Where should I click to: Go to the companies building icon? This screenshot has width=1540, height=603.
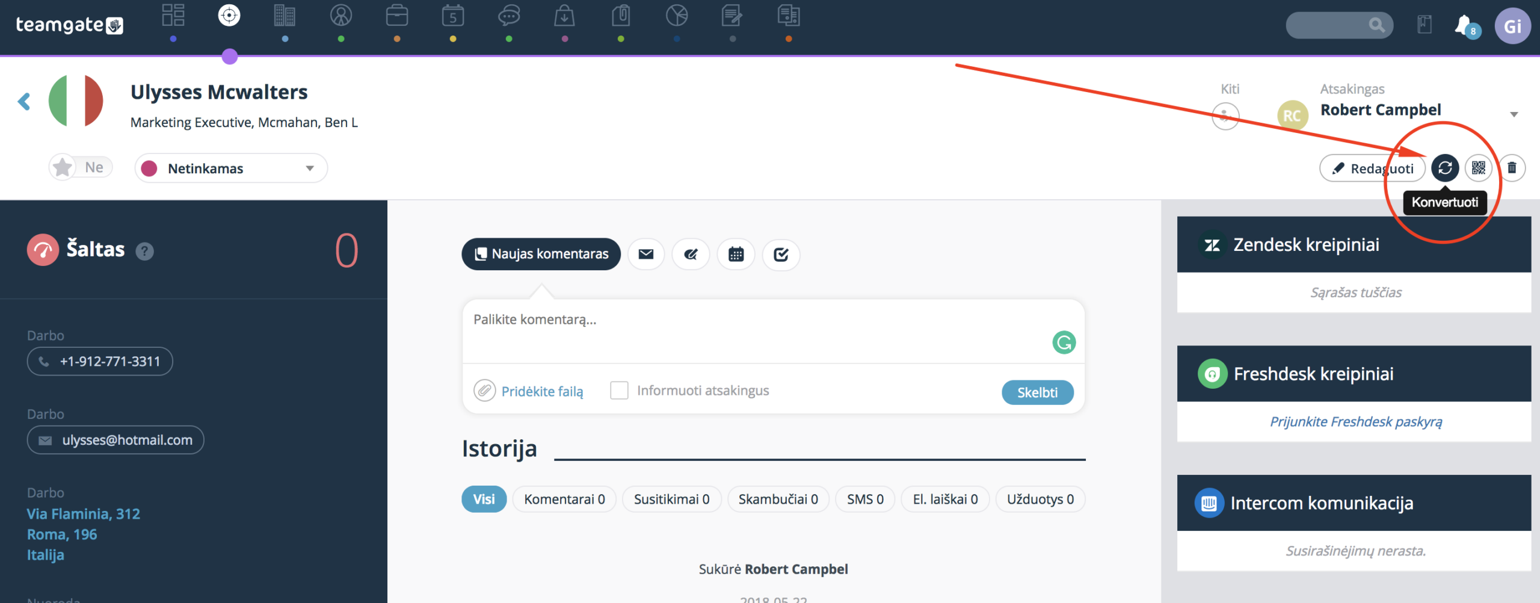pos(285,16)
